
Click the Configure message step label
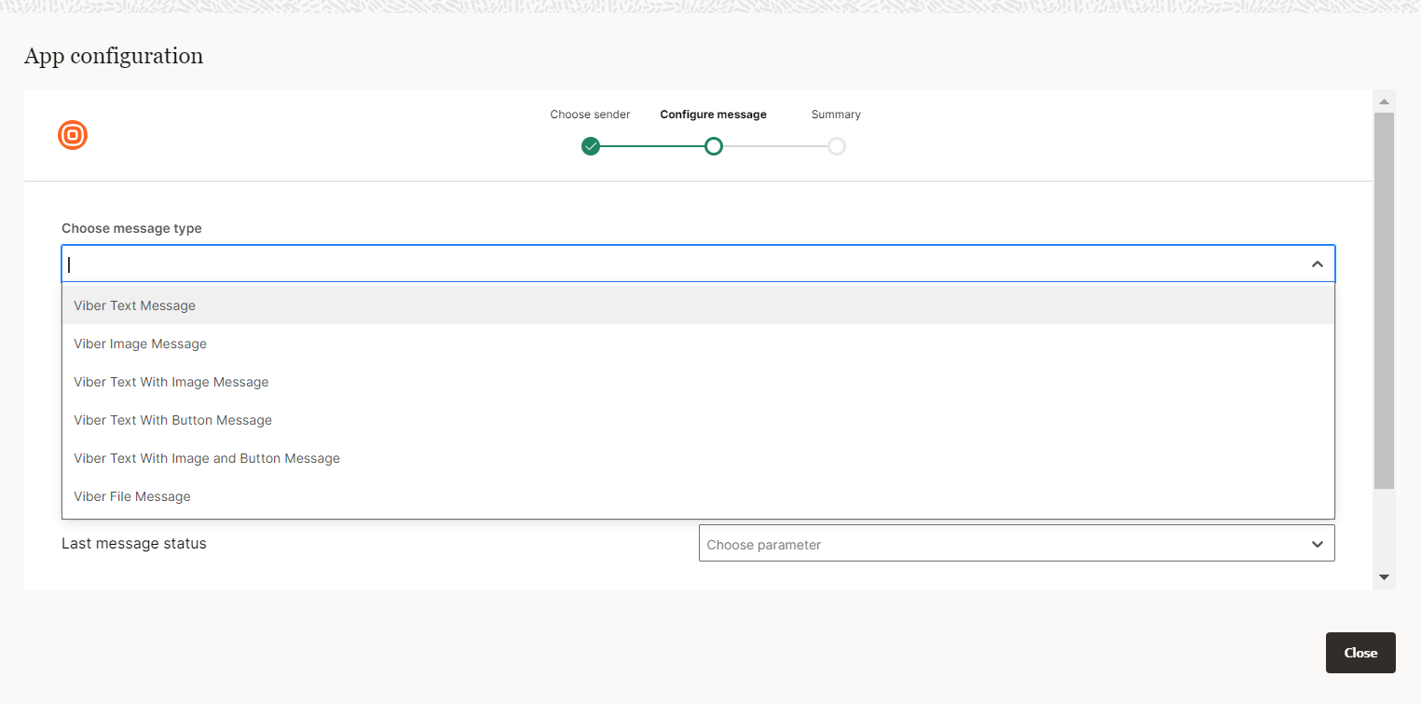click(x=713, y=115)
